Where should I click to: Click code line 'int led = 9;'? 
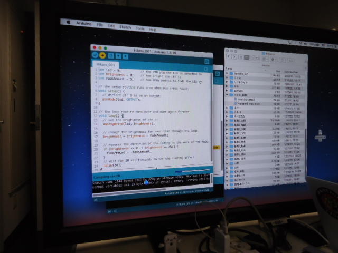pyautogui.click(x=109, y=70)
